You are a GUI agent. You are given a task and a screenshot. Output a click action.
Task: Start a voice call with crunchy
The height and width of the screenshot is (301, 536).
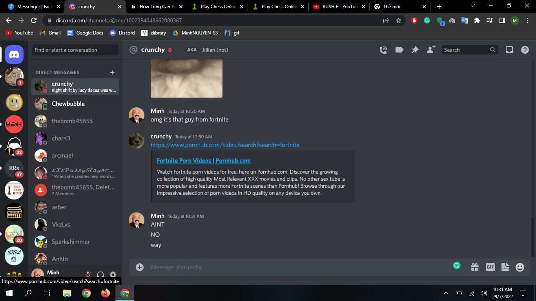[383, 50]
